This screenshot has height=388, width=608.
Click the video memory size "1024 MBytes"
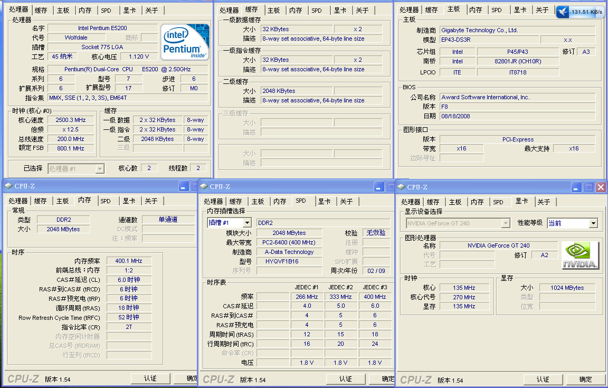(x=567, y=288)
